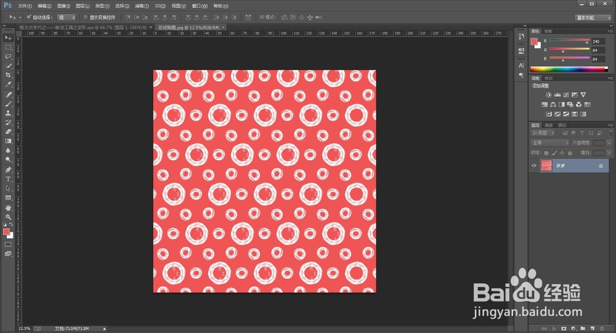Toggle layer filter on/off switch
This screenshot has height=333, width=616.
point(610,133)
